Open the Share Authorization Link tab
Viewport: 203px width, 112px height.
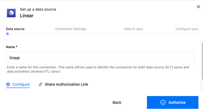pos(63,84)
